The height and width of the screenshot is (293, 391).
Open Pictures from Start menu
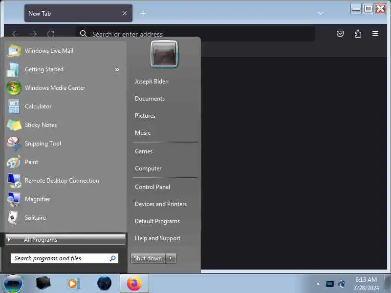[145, 116]
